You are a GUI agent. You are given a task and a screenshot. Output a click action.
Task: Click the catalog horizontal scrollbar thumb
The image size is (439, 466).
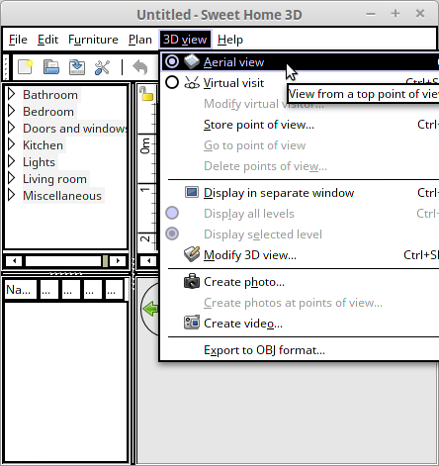point(105,261)
